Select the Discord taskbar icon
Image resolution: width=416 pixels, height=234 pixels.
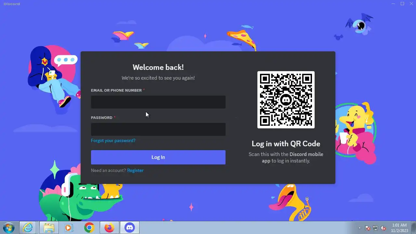point(130,228)
